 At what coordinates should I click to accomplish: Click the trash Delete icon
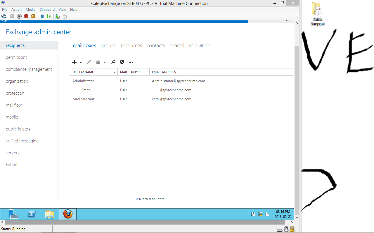(98, 62)
